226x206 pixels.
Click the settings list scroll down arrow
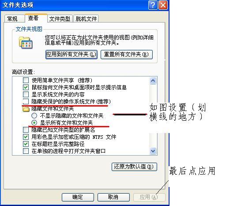coord(153,151)
